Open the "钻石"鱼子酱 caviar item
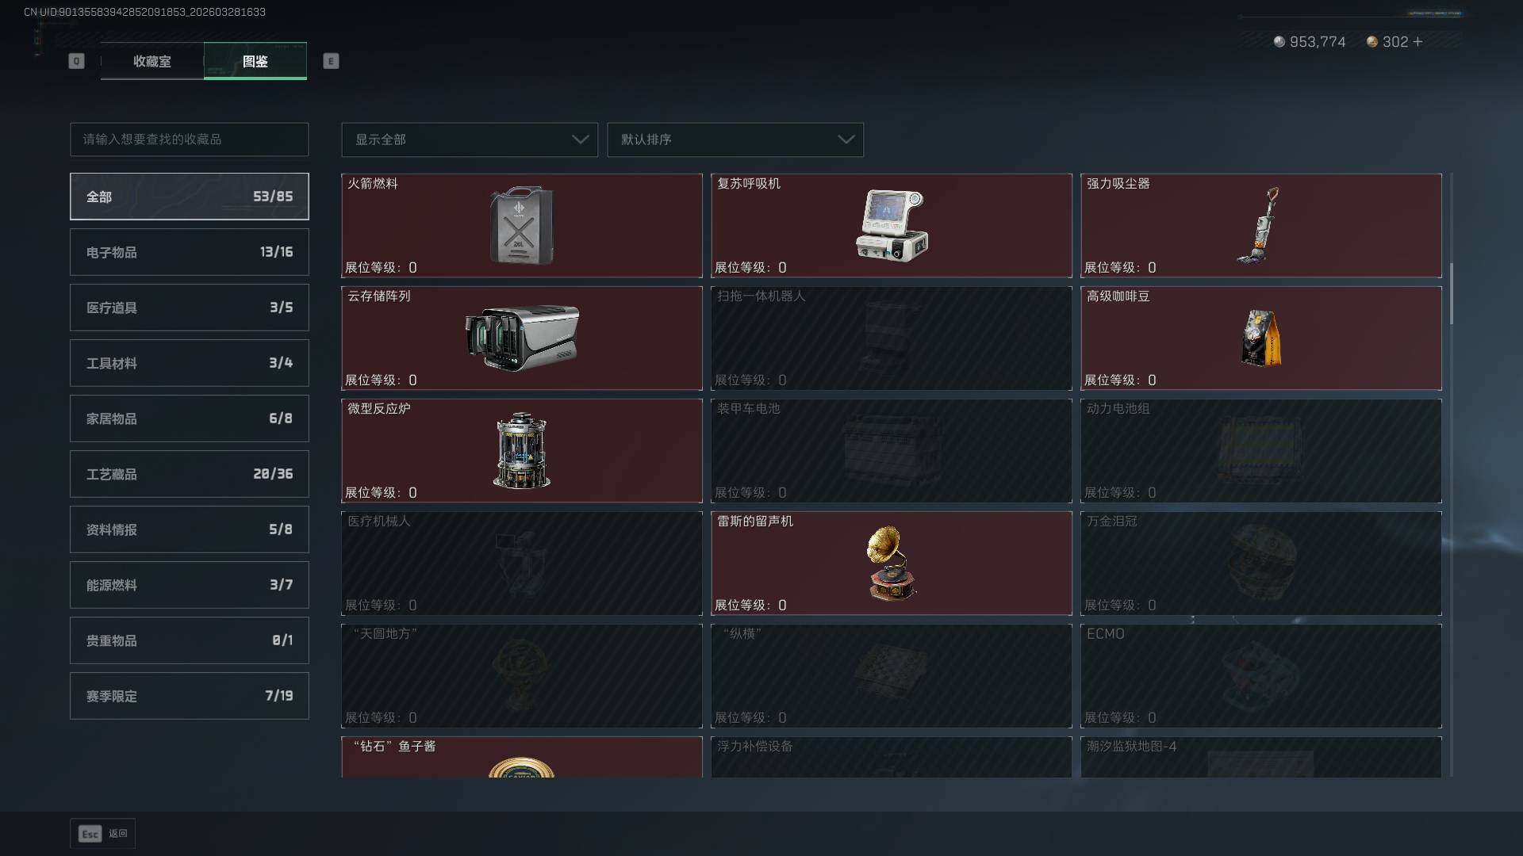1523x856 pixels. point(521,757)
